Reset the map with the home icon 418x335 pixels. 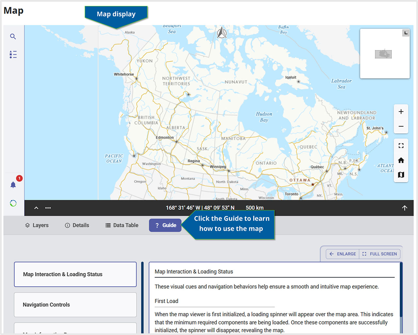[x=401, y=160]
